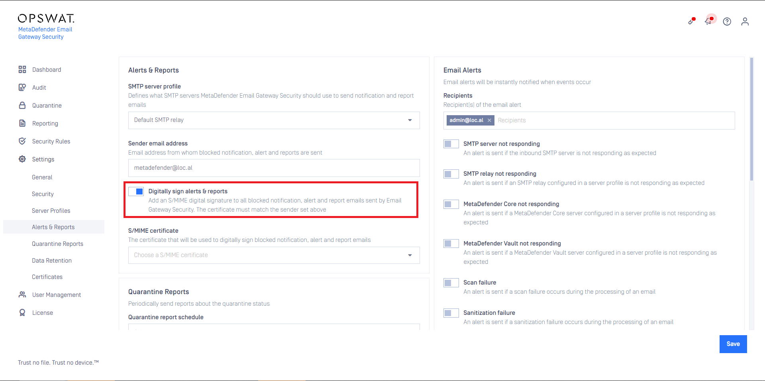Open Audit in the sidebar
Image resolution: width=765 pixels, height=381 pixels.
[x=39, y=88]
